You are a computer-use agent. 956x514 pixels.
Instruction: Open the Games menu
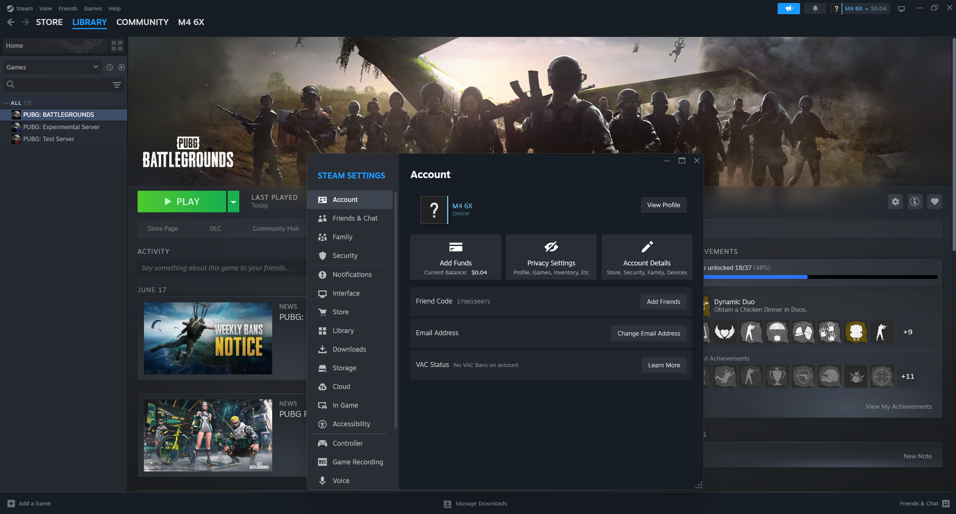pyautogui.click(x=93, y=8)
